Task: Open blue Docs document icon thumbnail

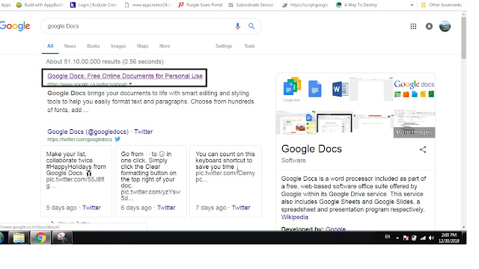Action: 314,89
